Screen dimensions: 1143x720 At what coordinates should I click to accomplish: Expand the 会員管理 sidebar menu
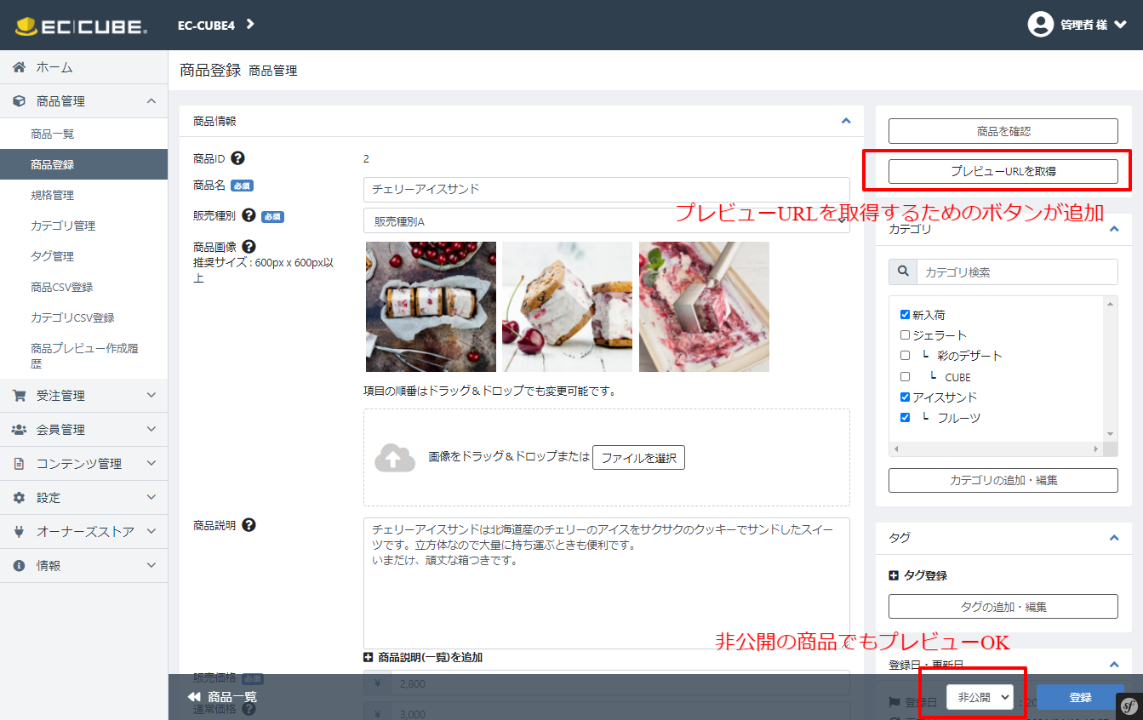151,430
